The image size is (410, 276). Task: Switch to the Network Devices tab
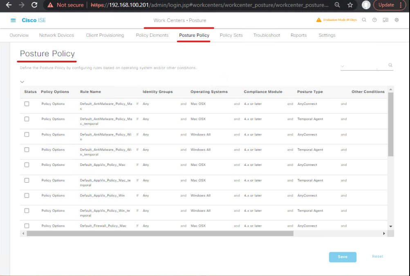[56, 35]
